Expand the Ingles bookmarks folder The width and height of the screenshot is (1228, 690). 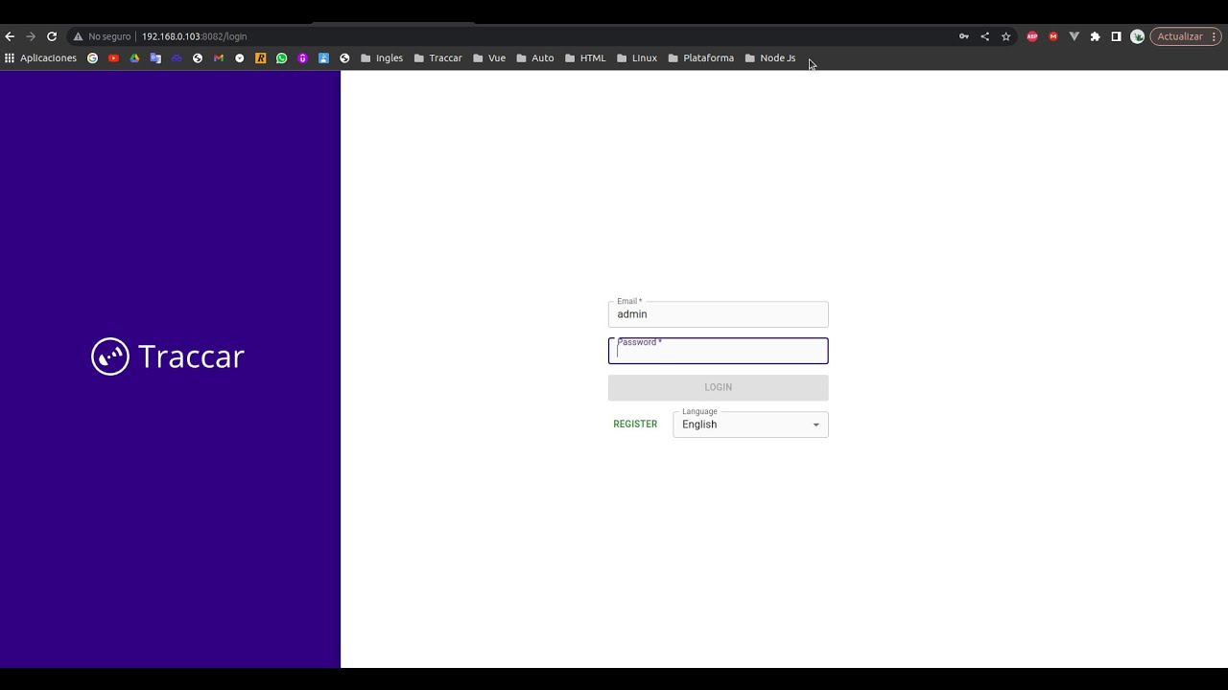click(382, 58)
